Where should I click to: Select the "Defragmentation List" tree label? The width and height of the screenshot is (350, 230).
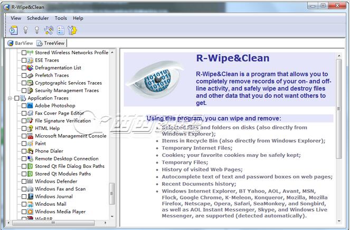click(x=58, y=67)
